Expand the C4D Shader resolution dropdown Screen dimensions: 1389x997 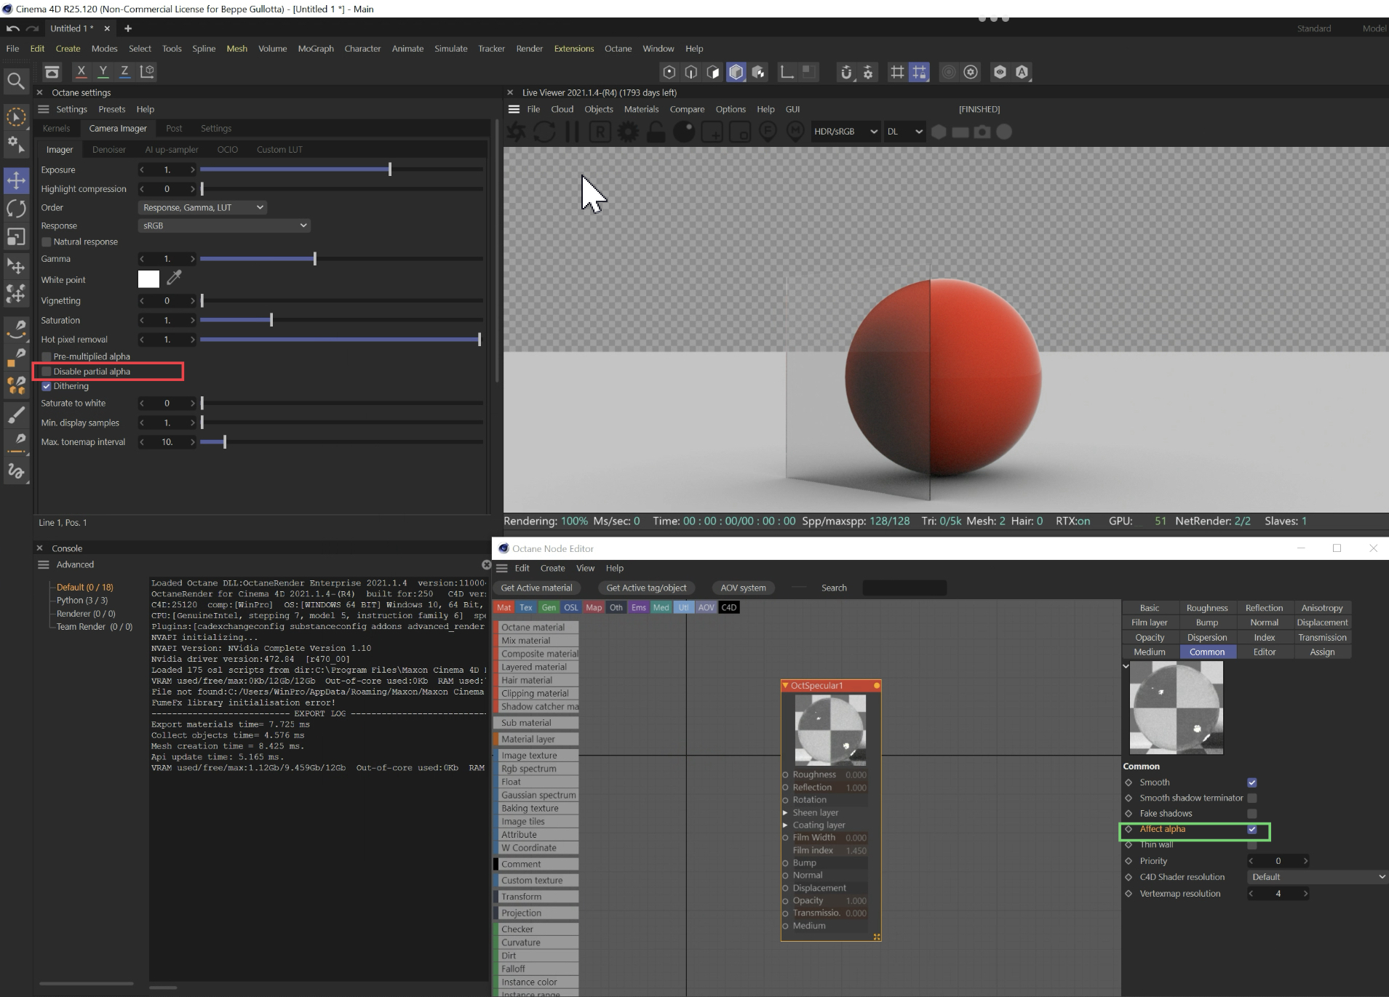point(1317,877)
